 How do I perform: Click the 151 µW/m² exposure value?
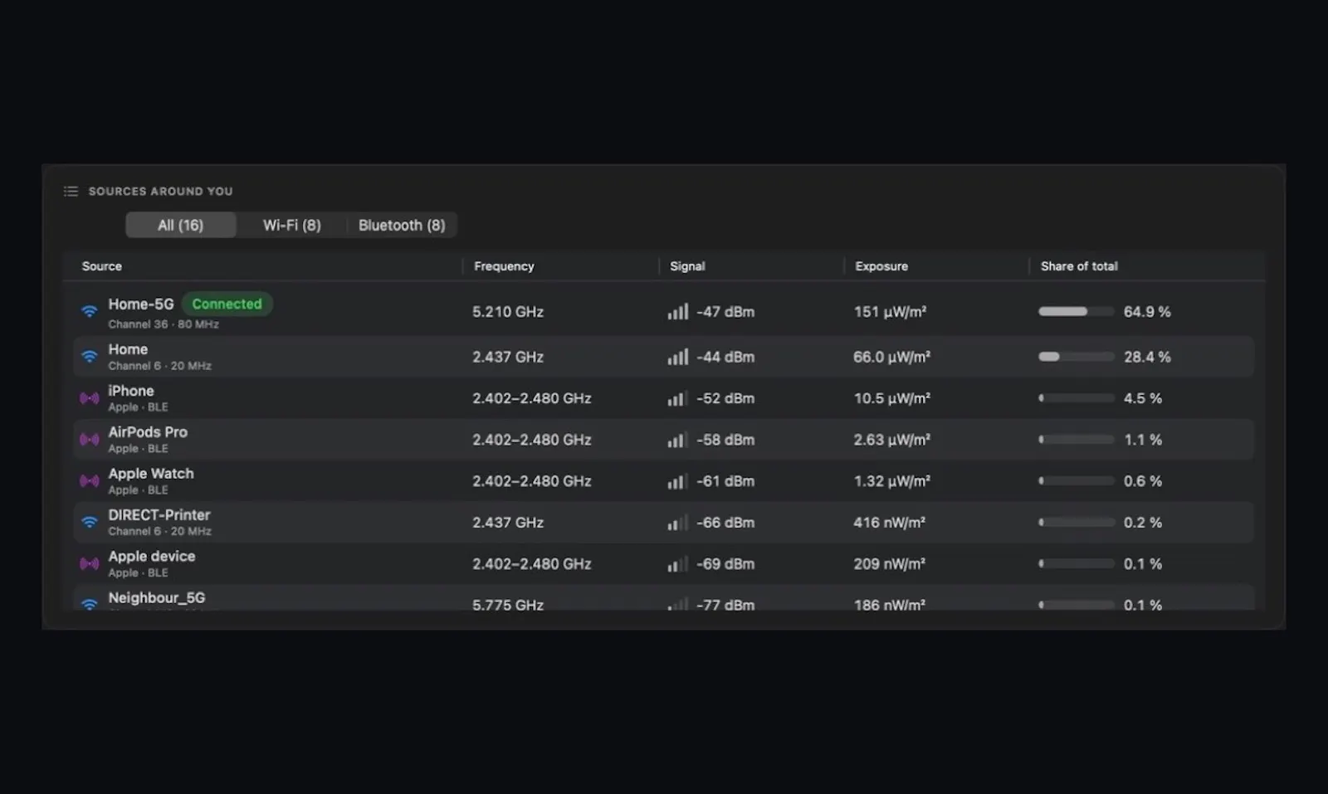pos(890,312)
